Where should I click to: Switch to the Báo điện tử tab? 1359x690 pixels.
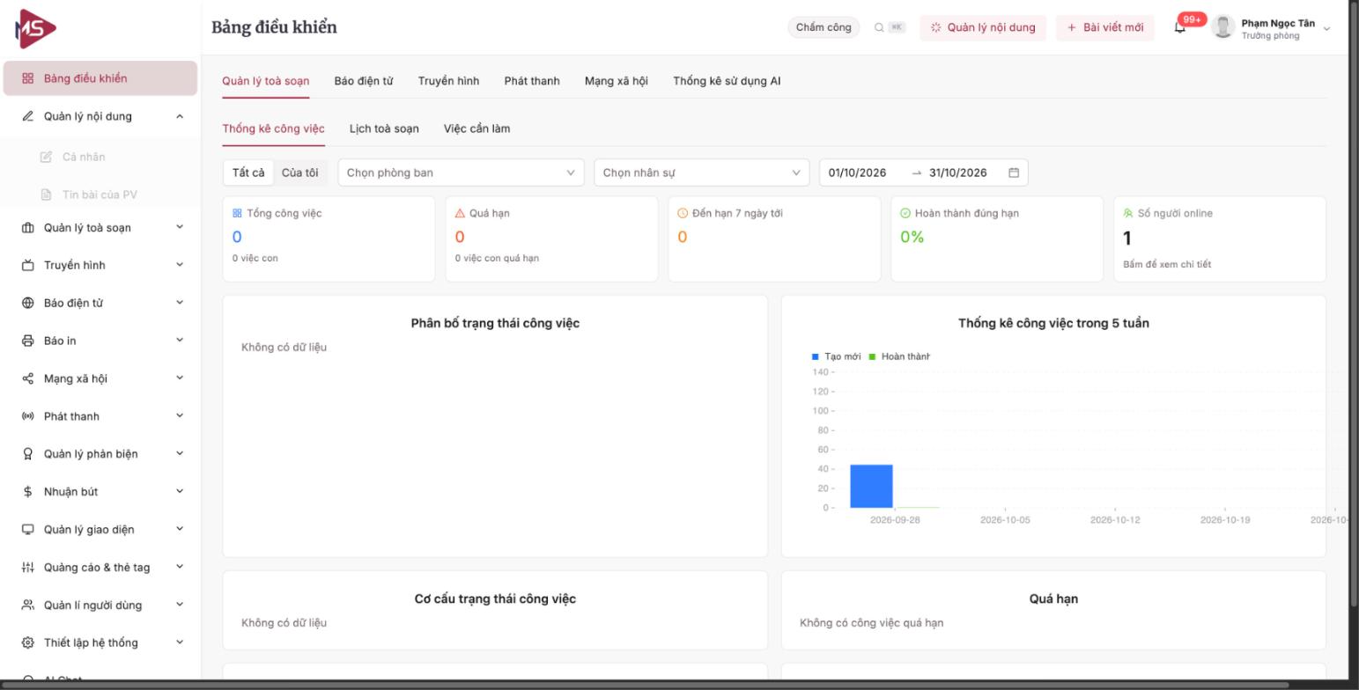pos(364,81)
